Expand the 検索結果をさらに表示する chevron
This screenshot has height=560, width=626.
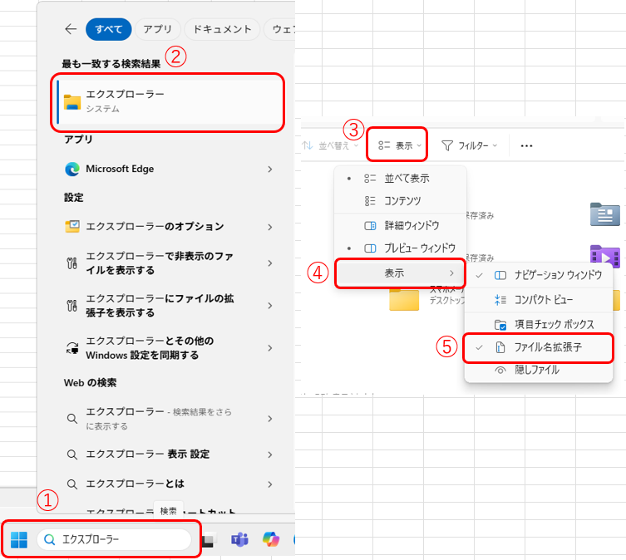(x=270, y=419)
